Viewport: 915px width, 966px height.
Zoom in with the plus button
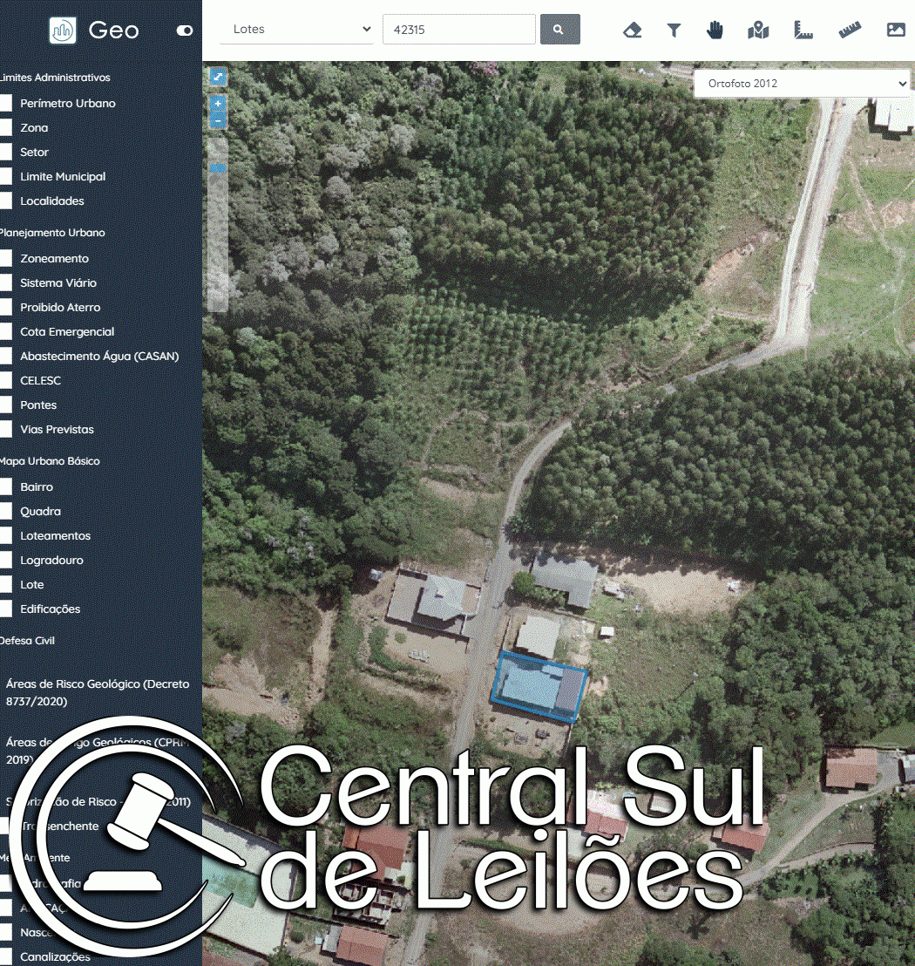(218, 104)
